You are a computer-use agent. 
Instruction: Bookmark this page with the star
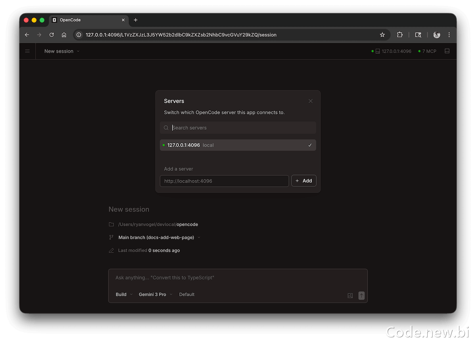click(382, 35)
